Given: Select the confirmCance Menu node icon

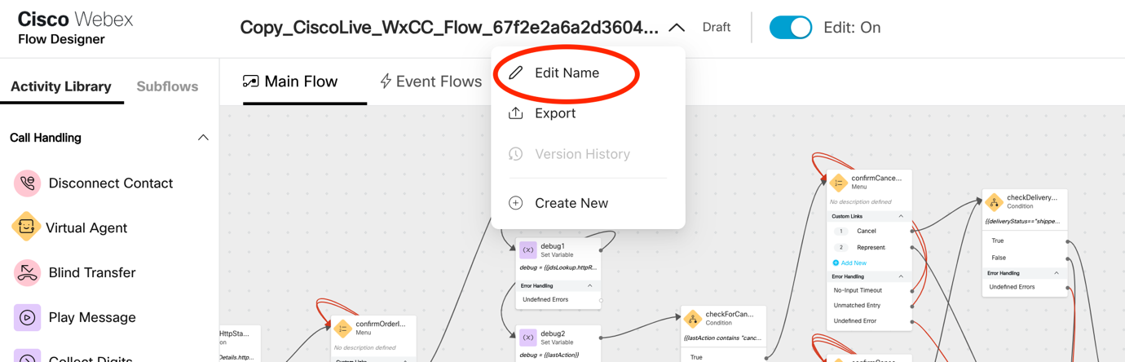Looking at the screenshot, I should [838, 182].
